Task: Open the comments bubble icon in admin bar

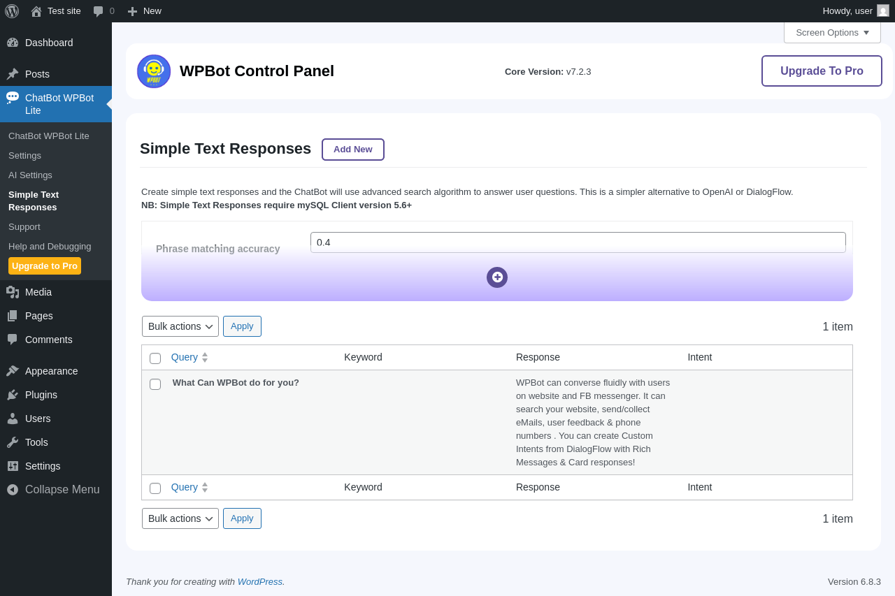Action: [x=99, y=11]
